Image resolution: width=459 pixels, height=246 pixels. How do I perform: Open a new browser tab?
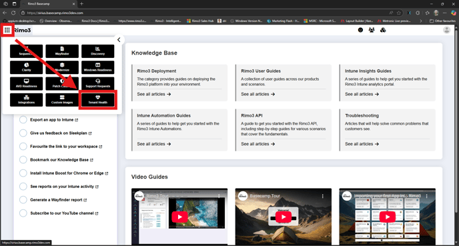tap(81, 4)
